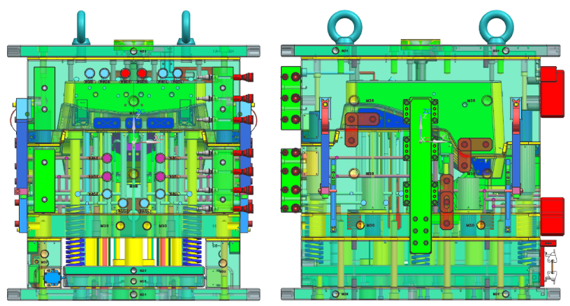Click the top-right M24 hole in the side view
570x306 pixels.
tap(505, 51)
